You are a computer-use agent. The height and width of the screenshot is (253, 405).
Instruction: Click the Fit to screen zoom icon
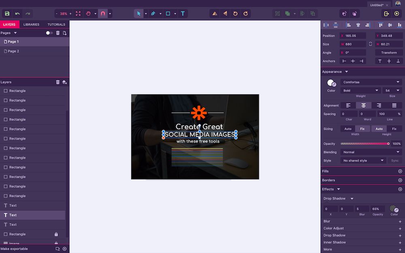pyautogui.click(x=78, y=13)
